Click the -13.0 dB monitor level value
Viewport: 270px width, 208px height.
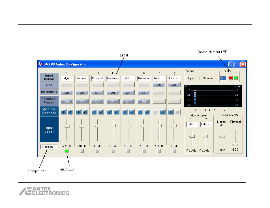[x=191, y=150]
